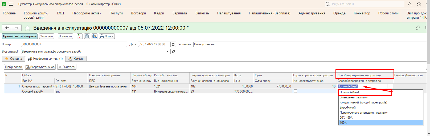
Task: Open the date calendar picker
Action: pos(173,44)
